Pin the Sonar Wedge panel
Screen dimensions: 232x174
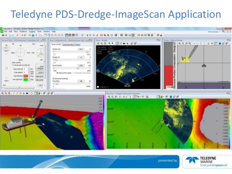pyautogui.click(x=157, y=40)
